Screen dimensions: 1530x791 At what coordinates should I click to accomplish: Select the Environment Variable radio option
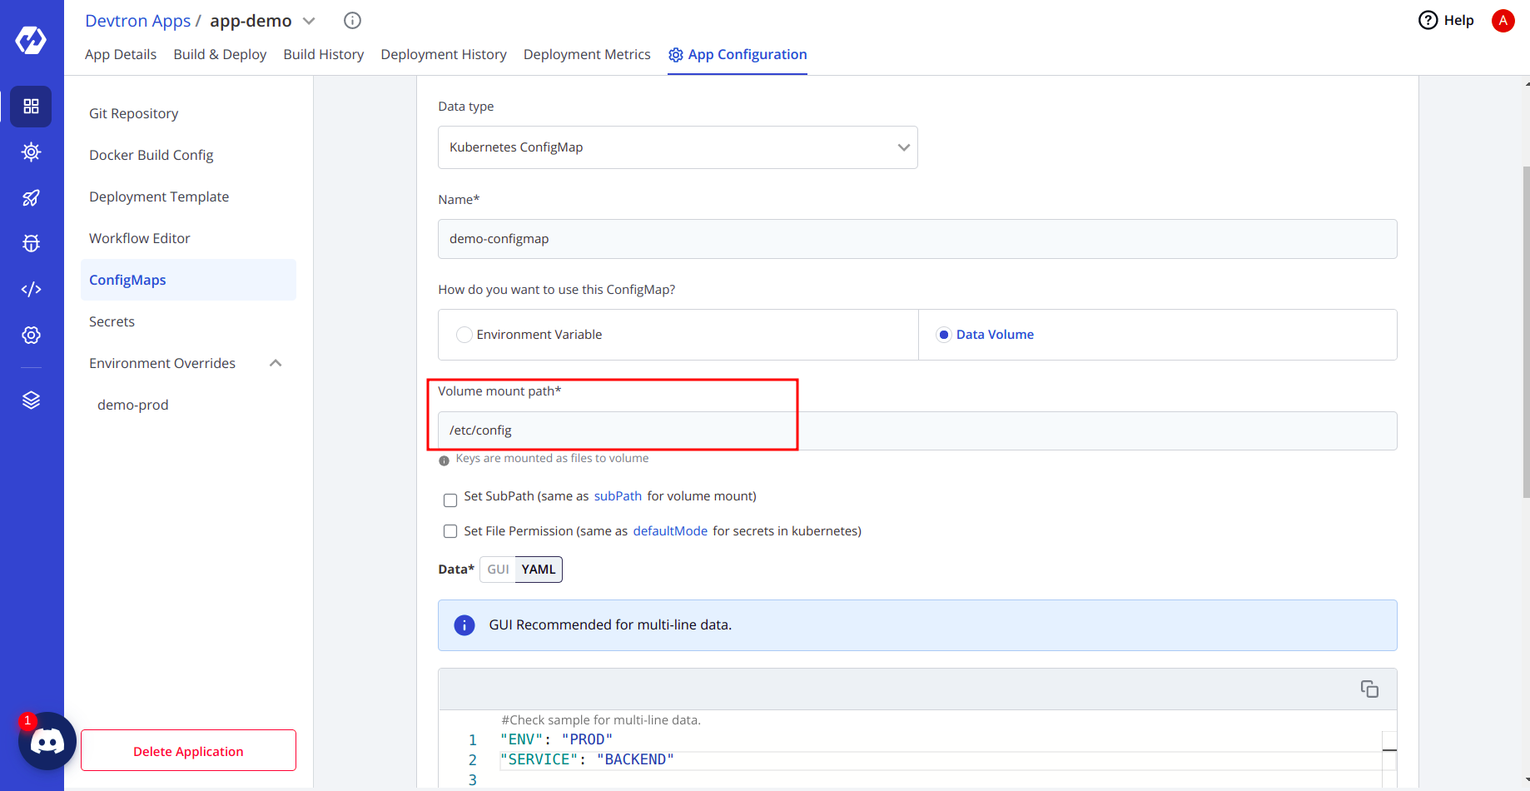[x=464, y=335]
